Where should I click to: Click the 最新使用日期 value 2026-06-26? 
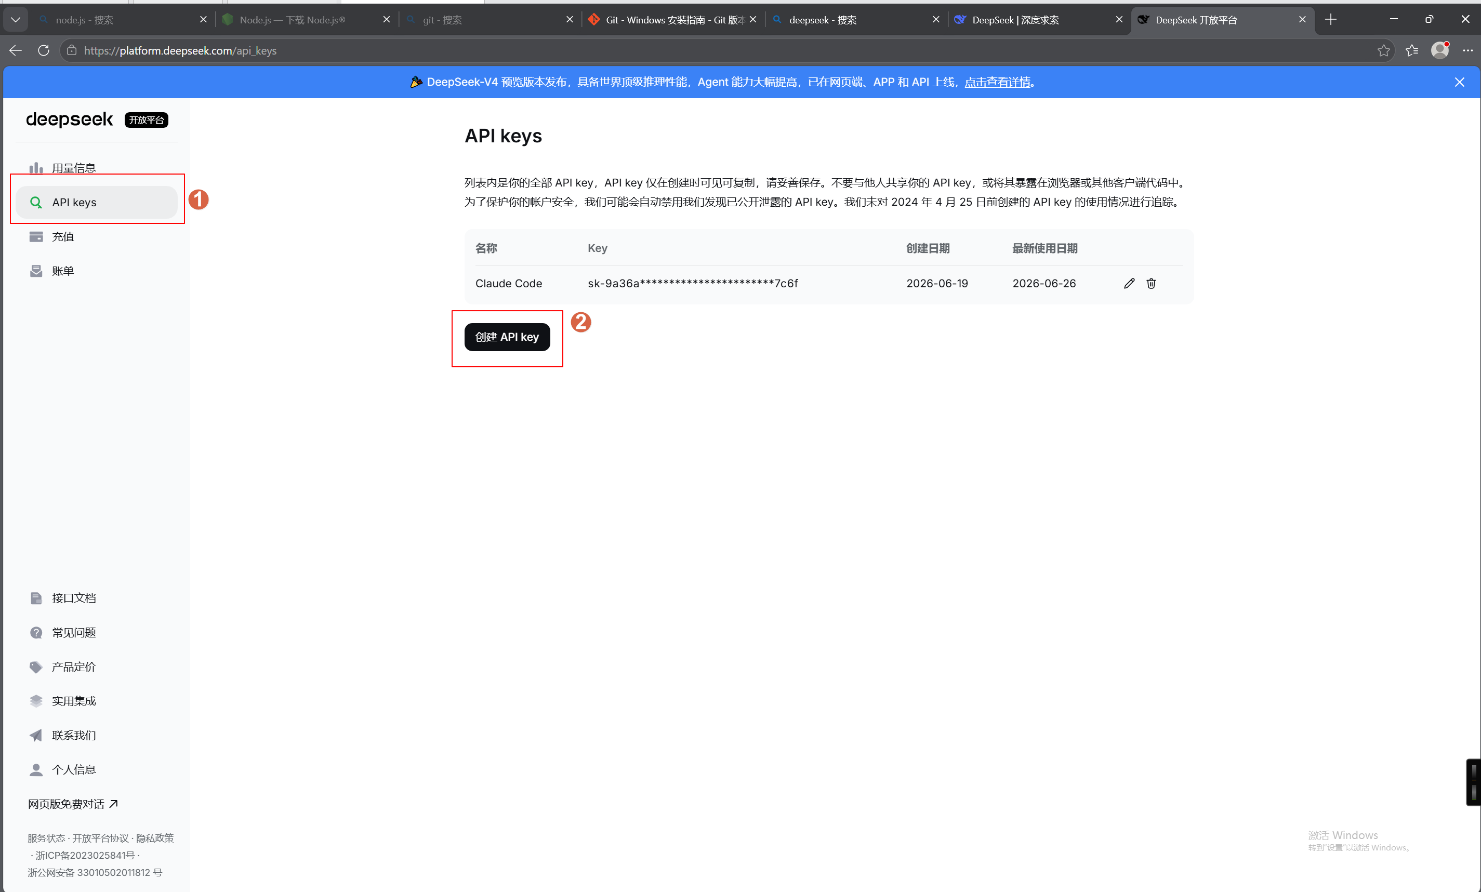pos(1043,283)
